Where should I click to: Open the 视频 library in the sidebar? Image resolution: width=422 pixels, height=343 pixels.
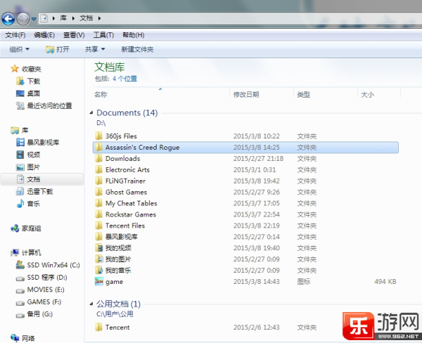pos(28,155)
